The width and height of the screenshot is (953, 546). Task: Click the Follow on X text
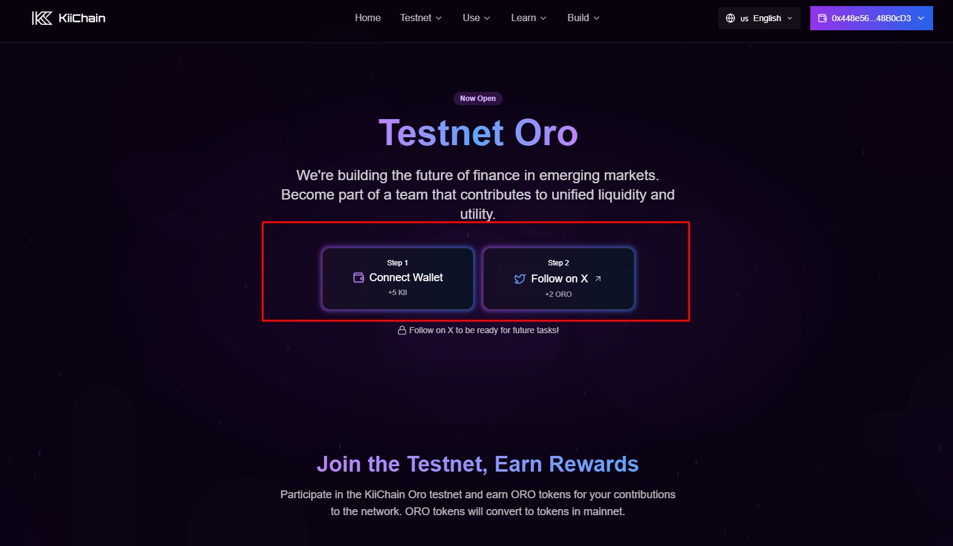pyautogui.click(x=559, y=279)
